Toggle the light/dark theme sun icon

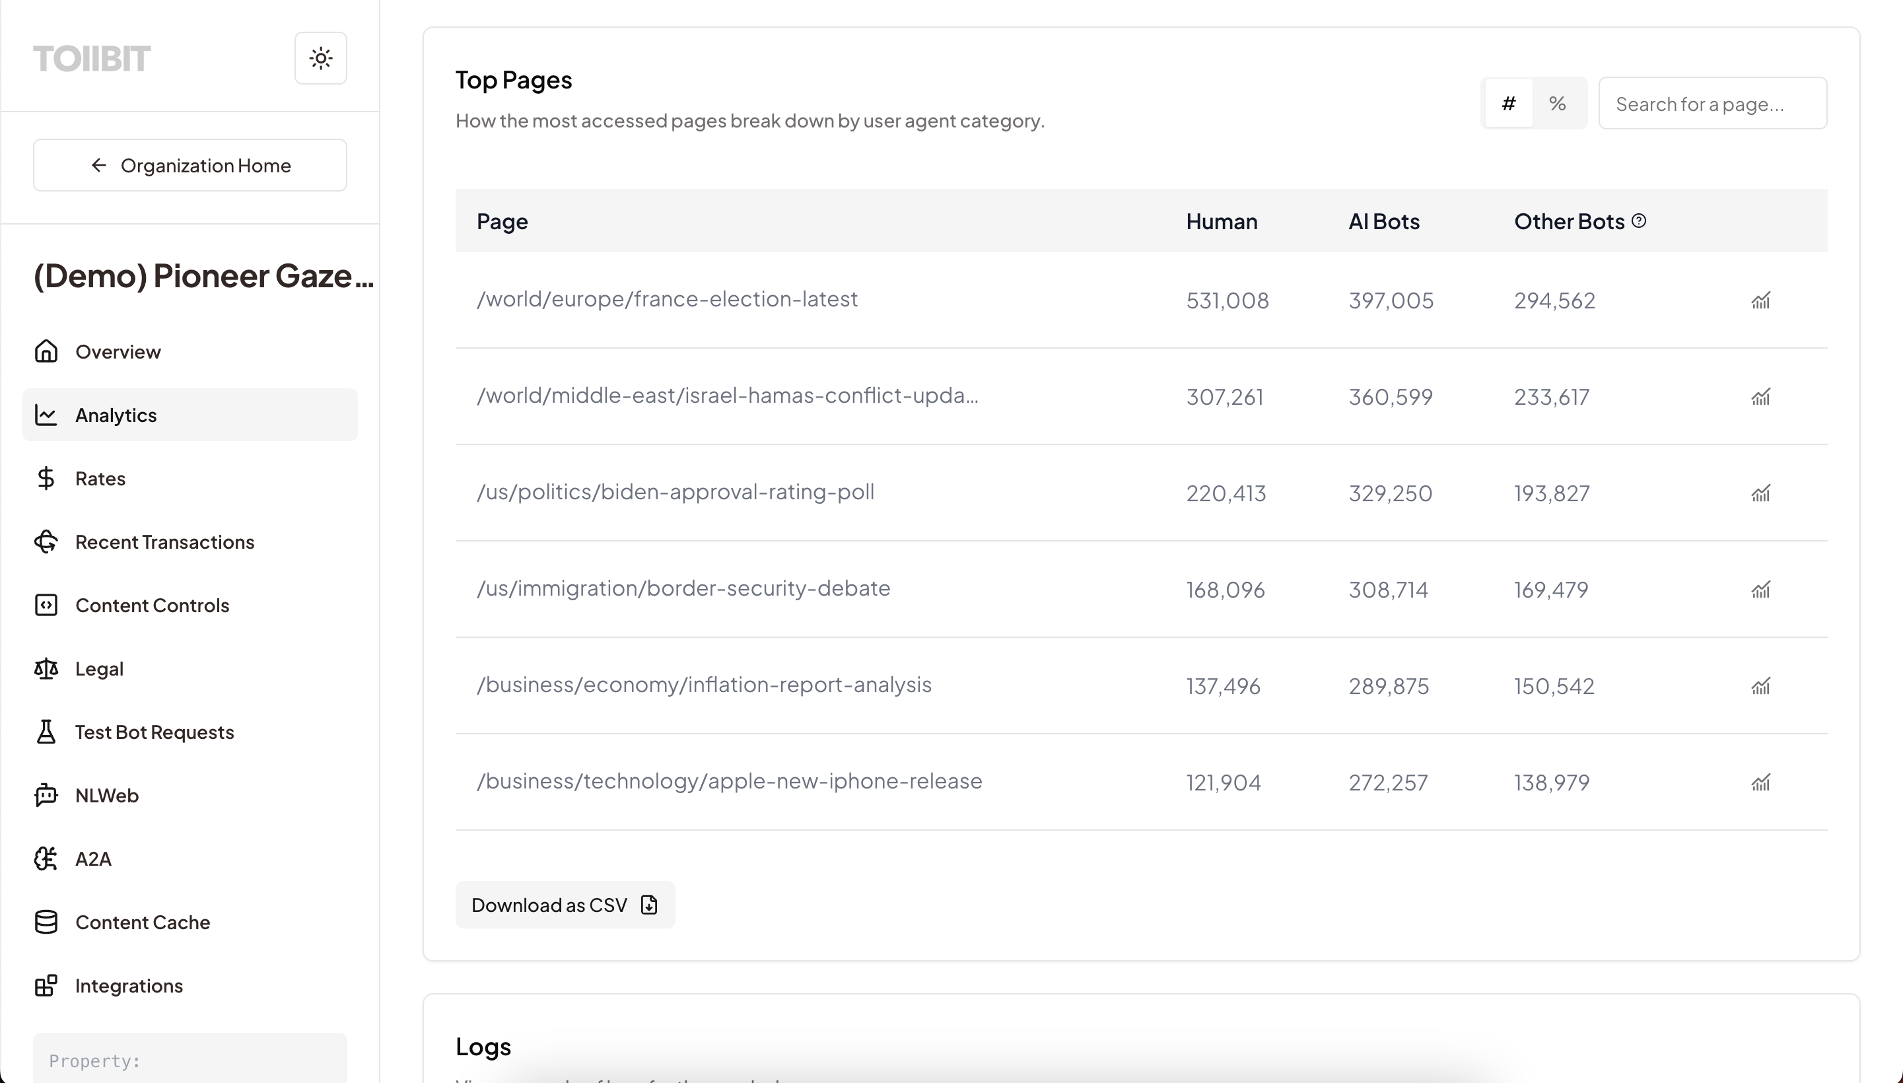(320, 58)
